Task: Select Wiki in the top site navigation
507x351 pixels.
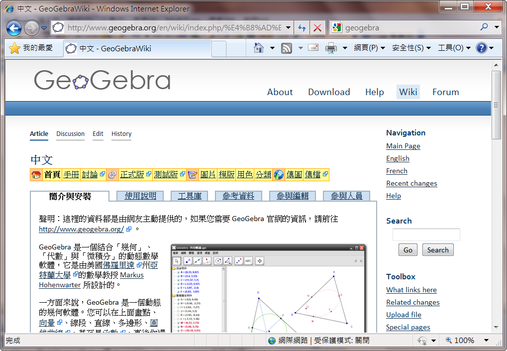Action: (408, 92)
